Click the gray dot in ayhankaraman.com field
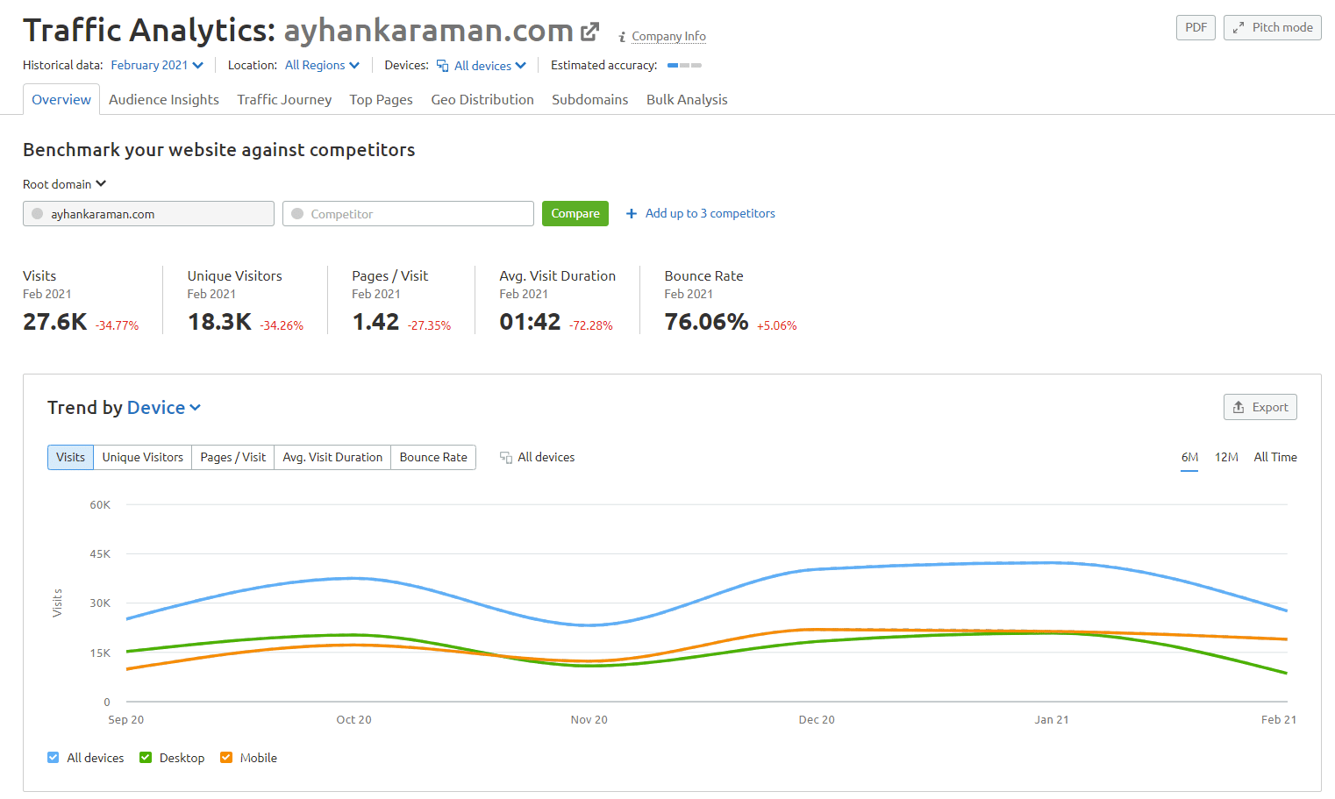Viewport: 1335px width, 799px height. click(38, 214)
